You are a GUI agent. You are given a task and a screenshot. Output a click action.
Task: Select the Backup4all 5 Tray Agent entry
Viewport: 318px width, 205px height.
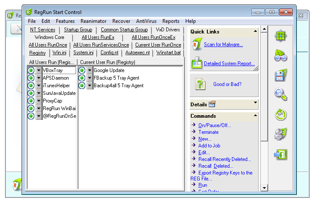click(x=118, y=86)
